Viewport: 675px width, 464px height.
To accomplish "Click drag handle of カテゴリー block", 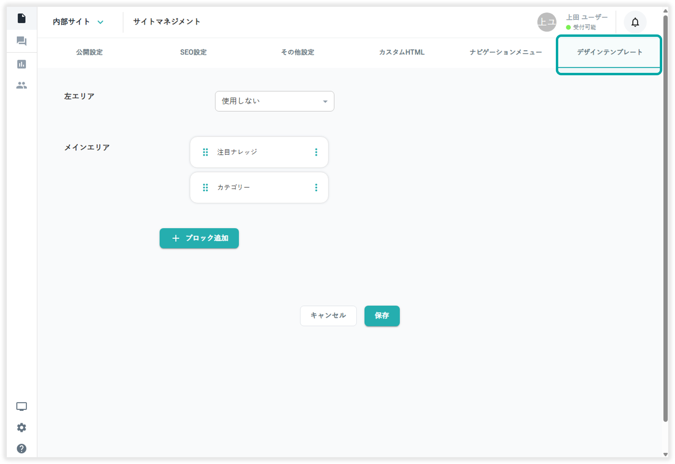I will pos(205,187).
